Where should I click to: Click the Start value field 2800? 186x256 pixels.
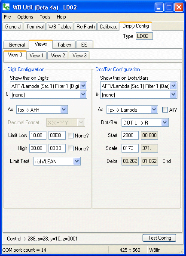pyautogui.click(x=130, y=135)
